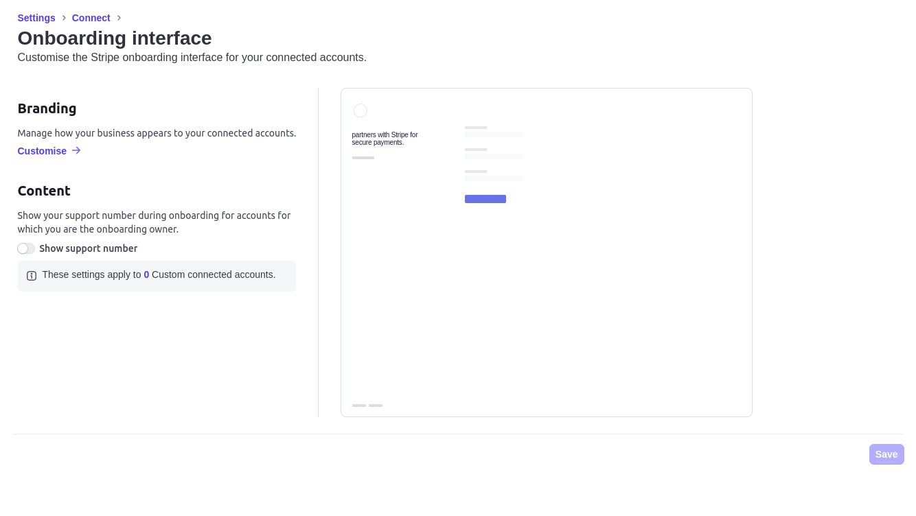Click the Show support number label

(x=88, y=248)
